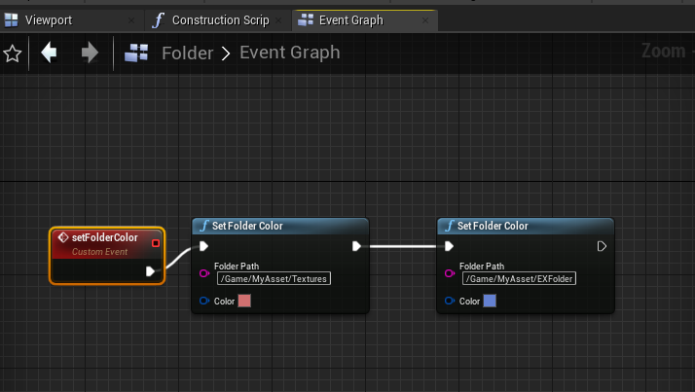Open the red Color swatch
This screenshot has width=695, height=392.
pyautogui.click(x=245, y=302)
